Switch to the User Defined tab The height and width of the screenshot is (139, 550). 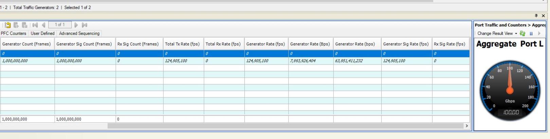42,33
